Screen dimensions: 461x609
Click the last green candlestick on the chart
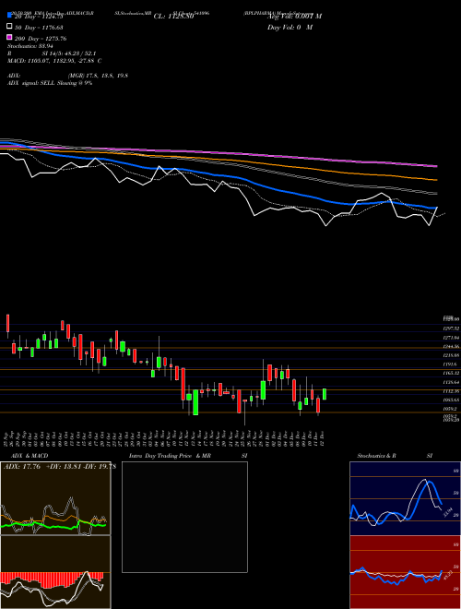(x=325, y=394)
